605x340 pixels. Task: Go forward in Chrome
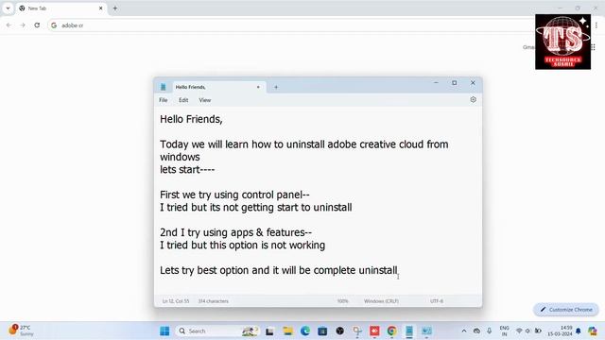click(23, 25)
